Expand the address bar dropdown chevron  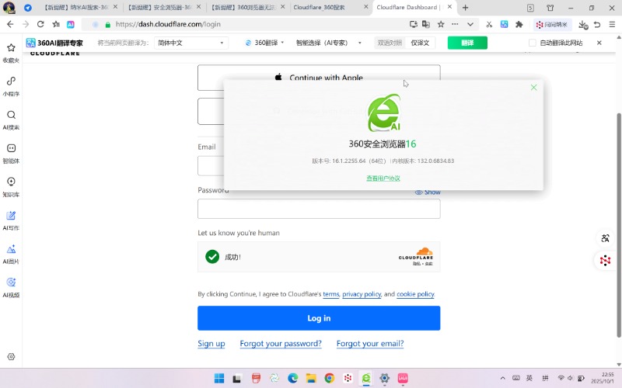click(470, 24)
